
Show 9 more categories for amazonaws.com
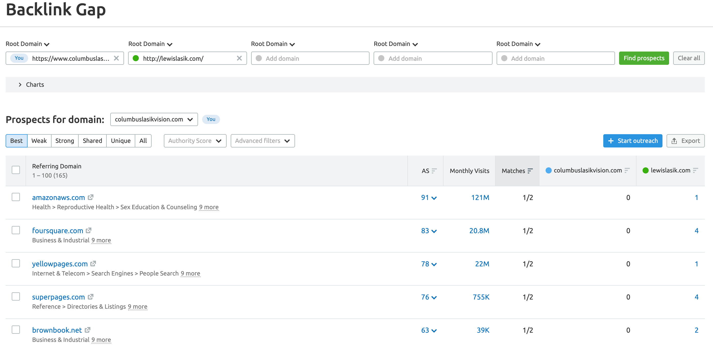point(209,207)
